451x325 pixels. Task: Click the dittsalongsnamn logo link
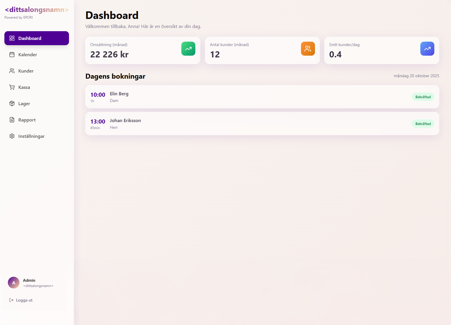pyautogui.click(x=37, y=10)
